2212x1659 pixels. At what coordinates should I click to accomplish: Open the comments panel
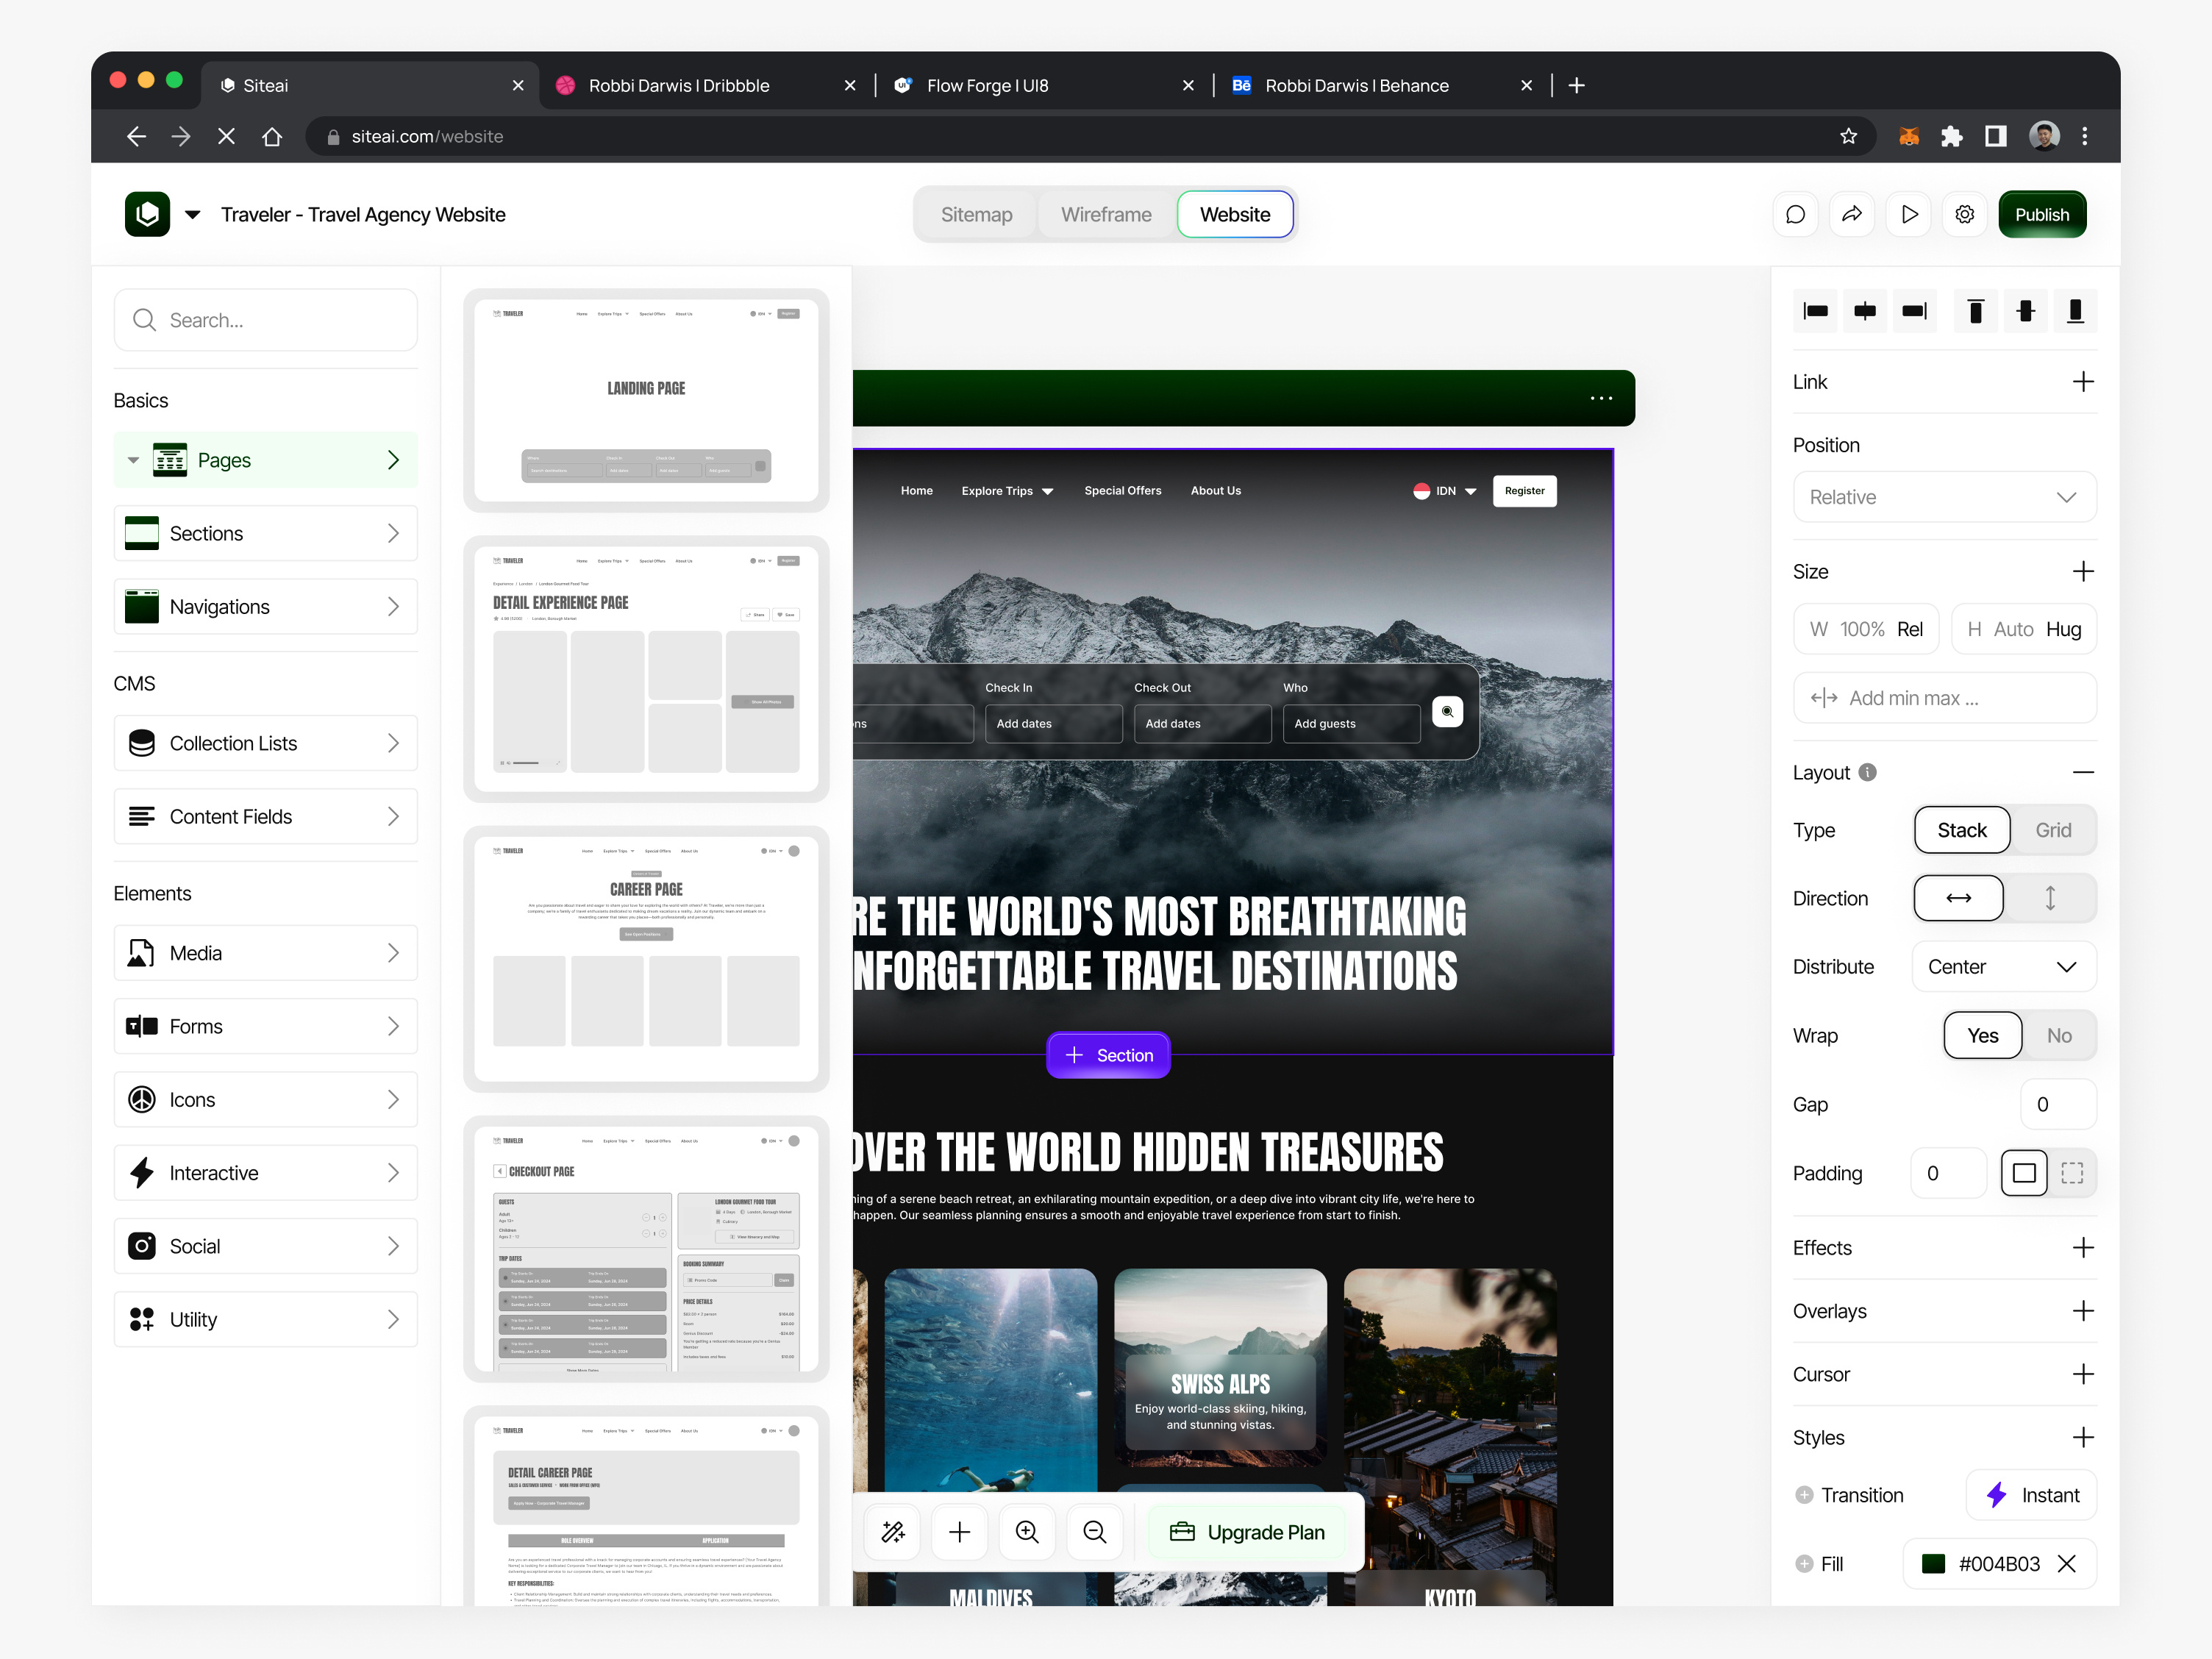[x=1796, y=213]
